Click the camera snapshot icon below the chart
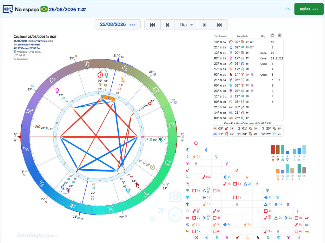The image size is (325, 243). click(175, 197)
